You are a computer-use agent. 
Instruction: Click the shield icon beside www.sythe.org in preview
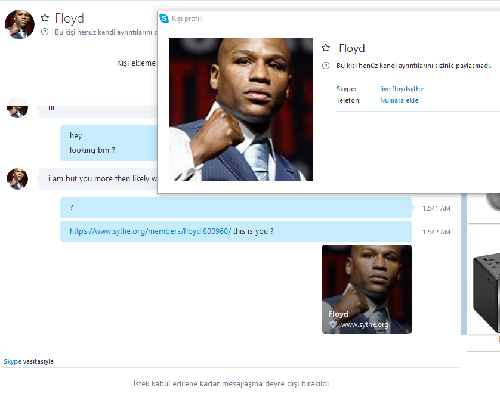point(332,324)
